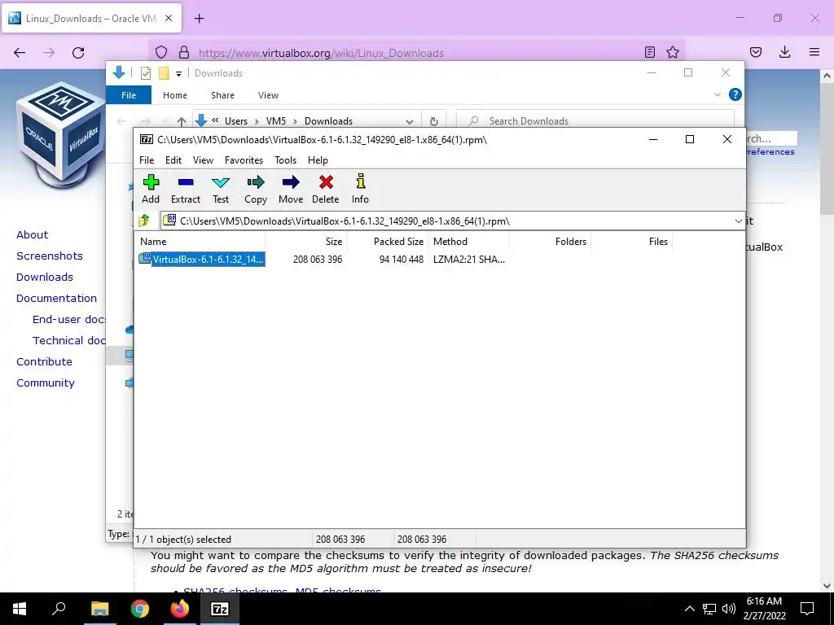Image resolution: width=834 pixels, height=625 pixels.
Task: Open the About link on VirtualBox site
Action: (x=32, y=234)
